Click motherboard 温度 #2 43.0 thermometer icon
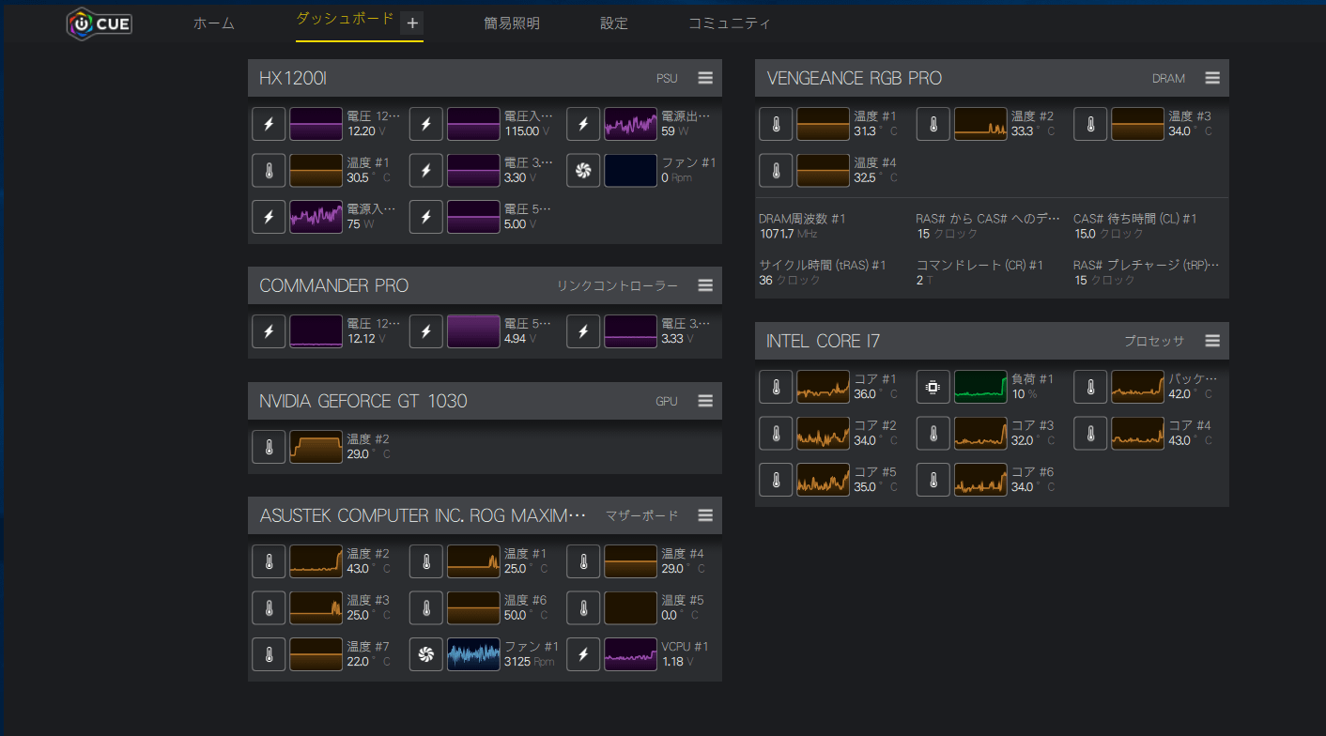 (269, 561)
